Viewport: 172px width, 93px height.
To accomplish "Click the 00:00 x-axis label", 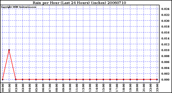I will [3, 88].
